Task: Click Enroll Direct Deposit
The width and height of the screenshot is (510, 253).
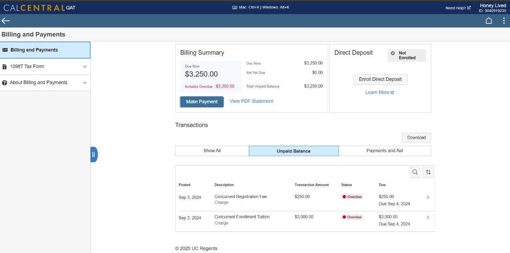Action: tap(380, 79)
